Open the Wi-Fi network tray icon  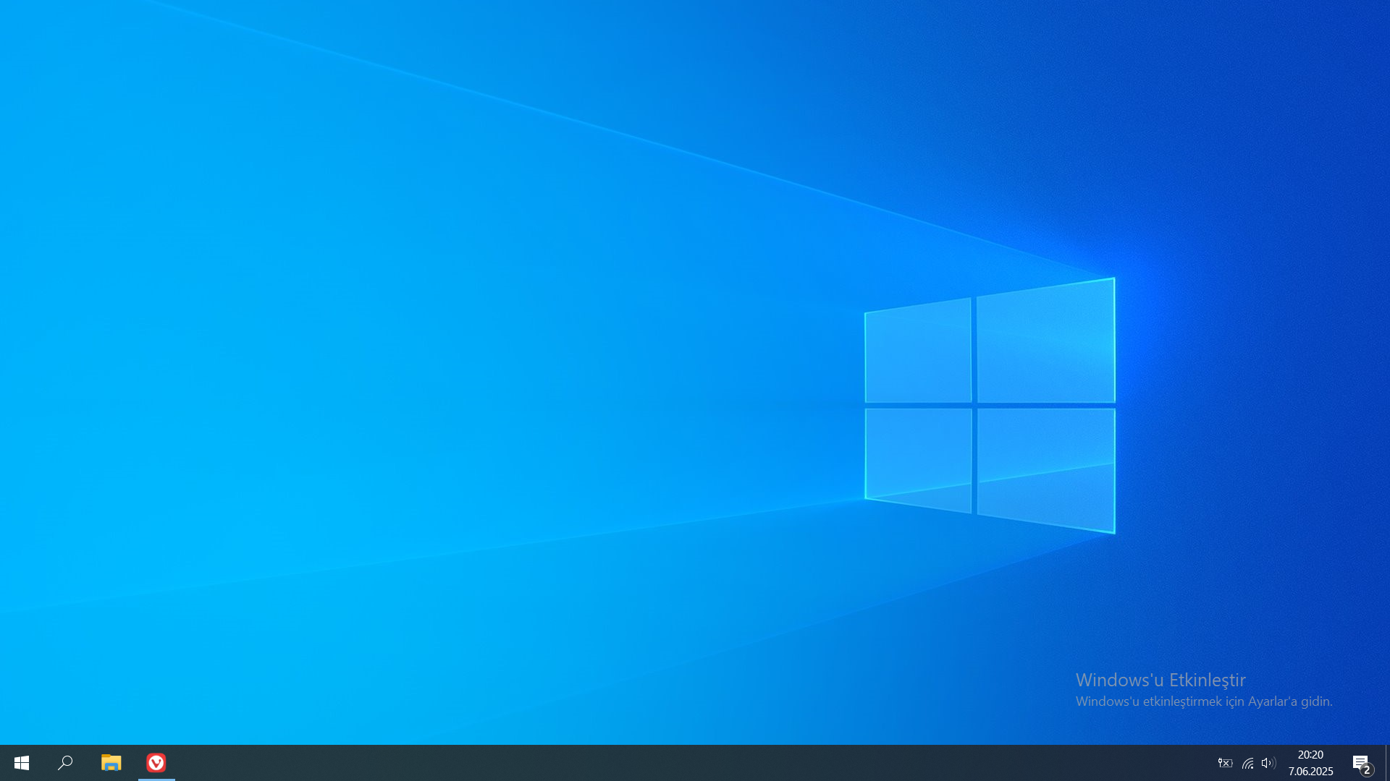[x=1247, y=763]
